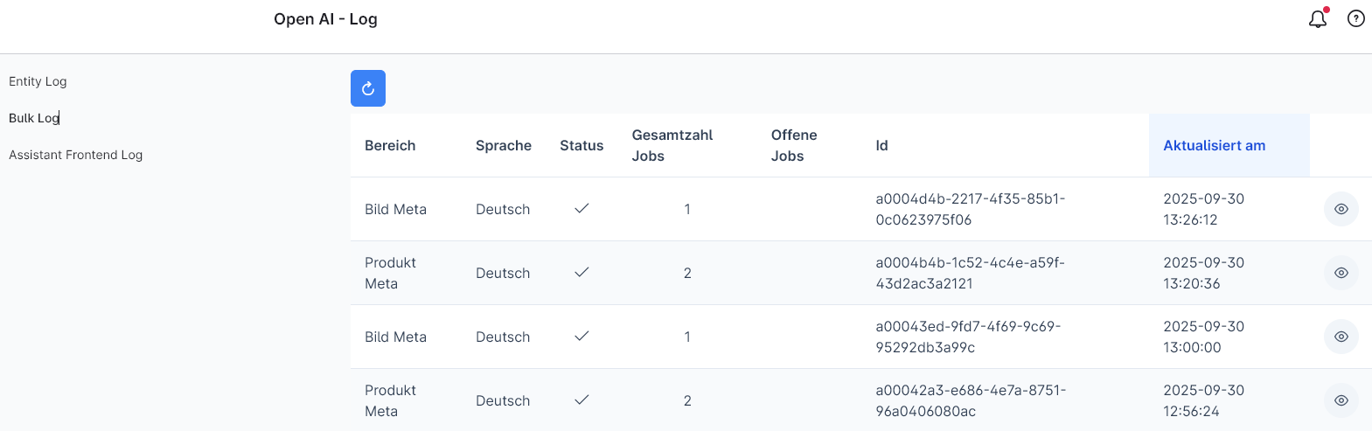This screenshot has height=431, width=1372.
Task: Select ID a0004d4b-2217 cell text
Action: pos(970,209)
